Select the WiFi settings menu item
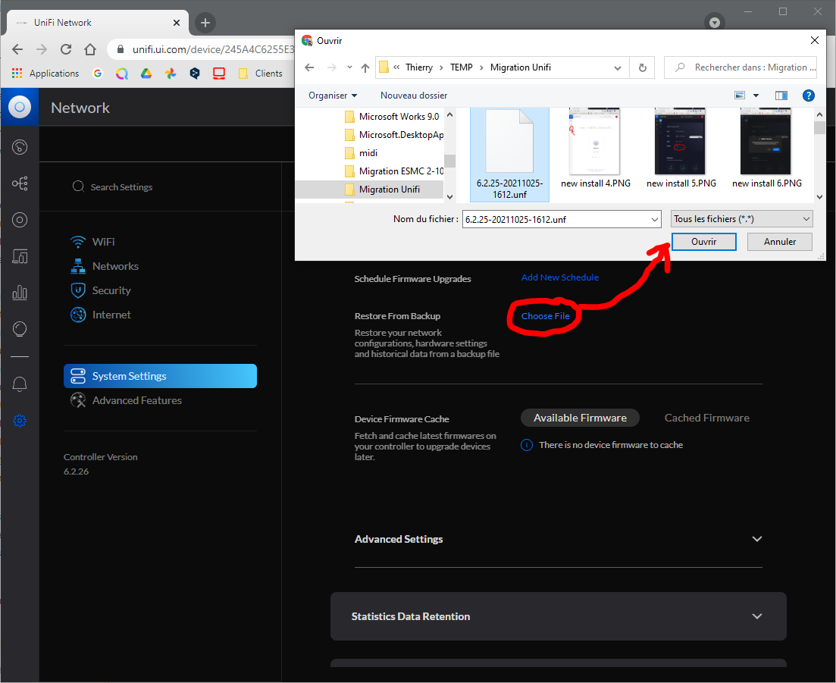 [x=103, y=242]
